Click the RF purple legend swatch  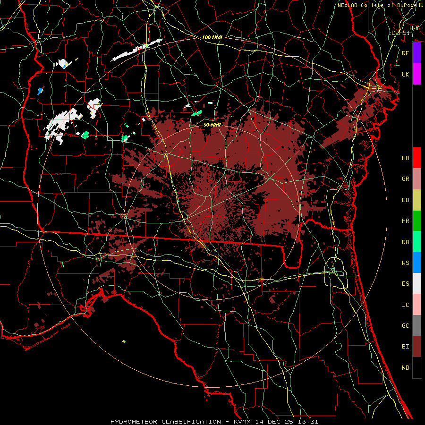(417, 53)
